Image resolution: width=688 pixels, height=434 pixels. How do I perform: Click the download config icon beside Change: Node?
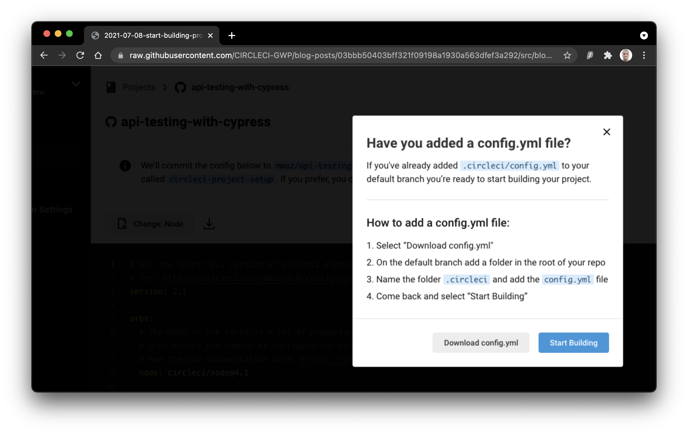click(x=209, y=224)
